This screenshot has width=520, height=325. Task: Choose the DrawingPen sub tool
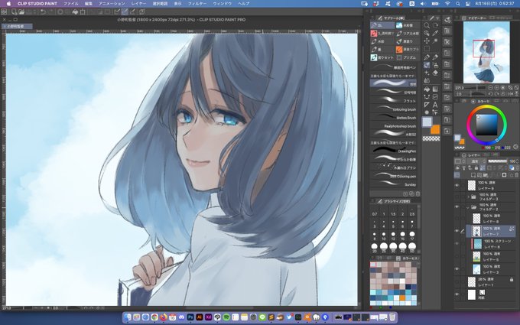[x=393, y=151]
